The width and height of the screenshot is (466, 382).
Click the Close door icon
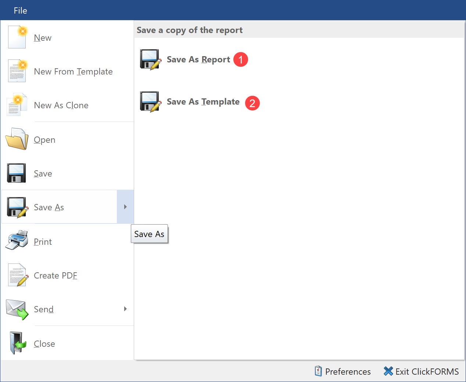(x=17, y=343)
